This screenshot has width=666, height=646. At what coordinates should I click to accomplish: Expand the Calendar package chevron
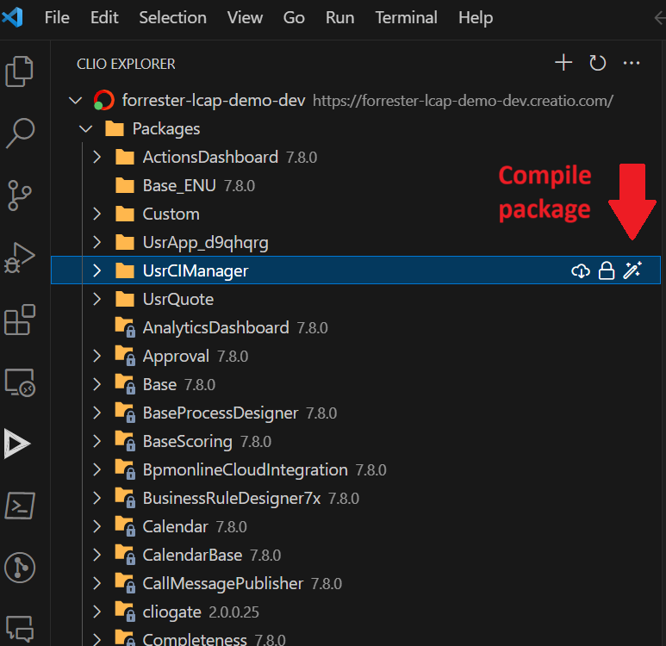click(x=96, y=526)
